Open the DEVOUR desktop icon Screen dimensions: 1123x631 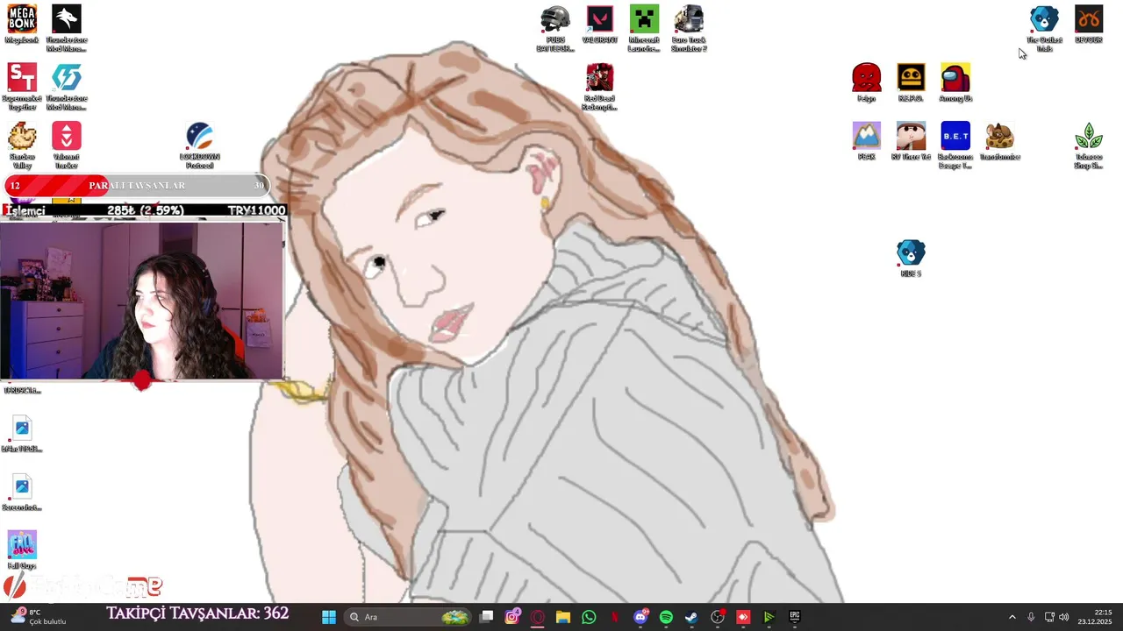tap(1089, 25)
